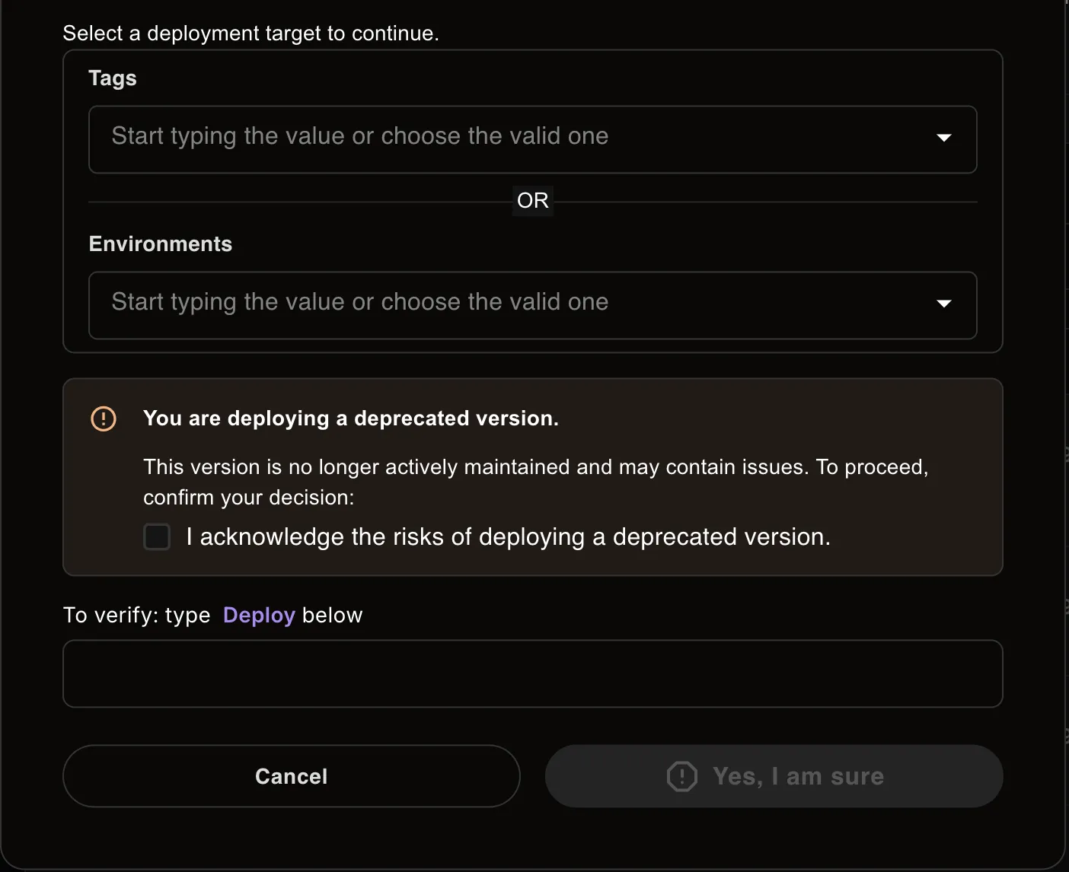The image size is (1069, 872).
Task: Click the exclamation icon beside the deprecation notice
Action: (x=104, y=418)
